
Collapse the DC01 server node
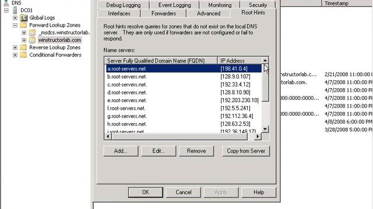coord(6,10)
